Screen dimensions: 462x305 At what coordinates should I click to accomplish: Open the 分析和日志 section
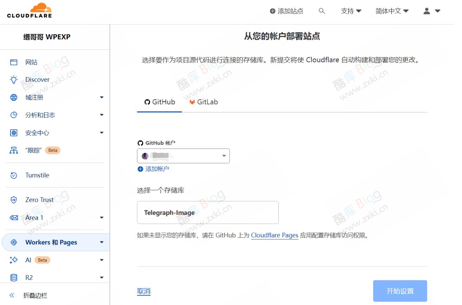pos(39,115)
